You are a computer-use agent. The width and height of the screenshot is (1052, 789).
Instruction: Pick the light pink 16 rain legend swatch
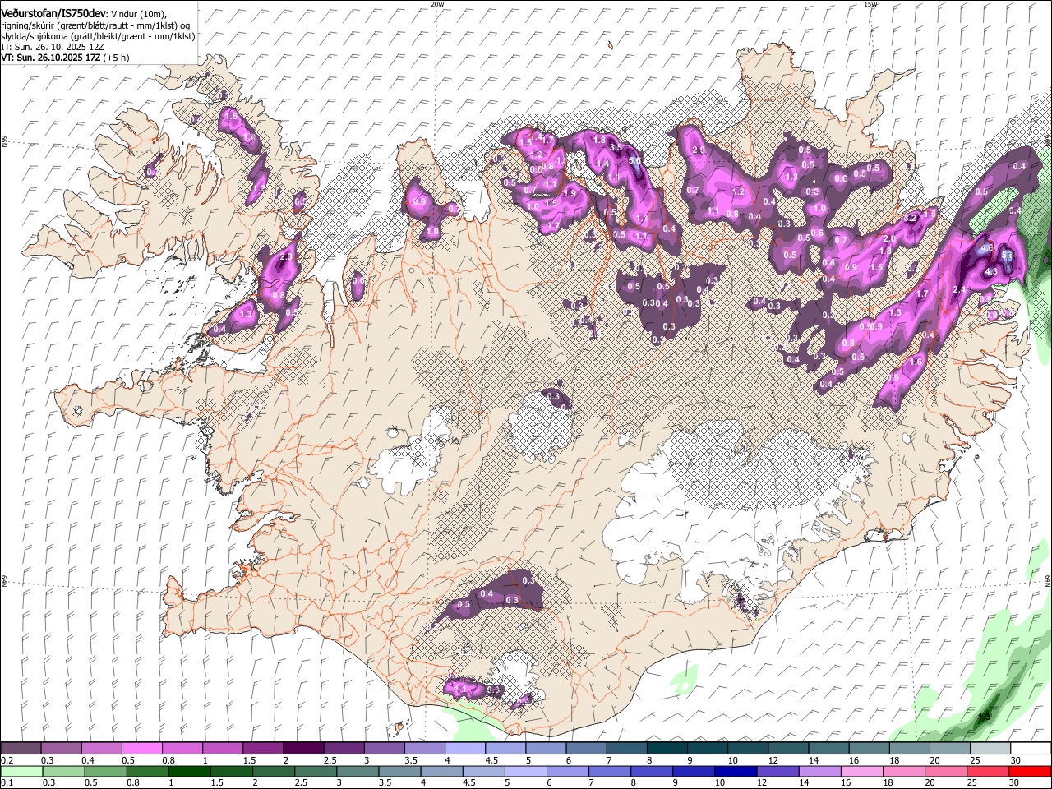coord(863,771)
